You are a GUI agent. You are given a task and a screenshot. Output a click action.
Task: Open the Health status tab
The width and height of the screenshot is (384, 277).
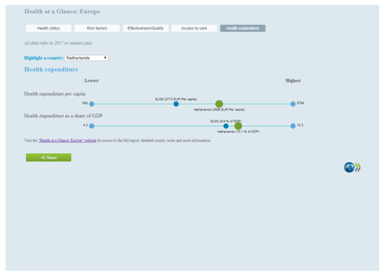click(x=48, y=28)
